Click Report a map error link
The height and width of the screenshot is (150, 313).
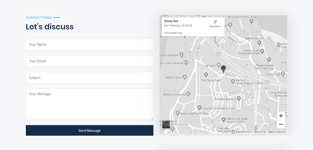[277, 132]
